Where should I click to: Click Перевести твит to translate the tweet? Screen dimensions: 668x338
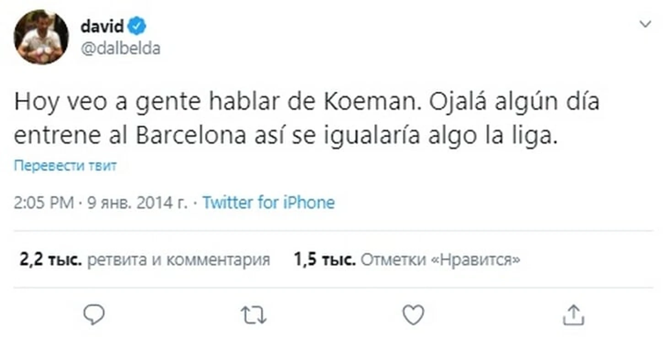pos(65,166)
